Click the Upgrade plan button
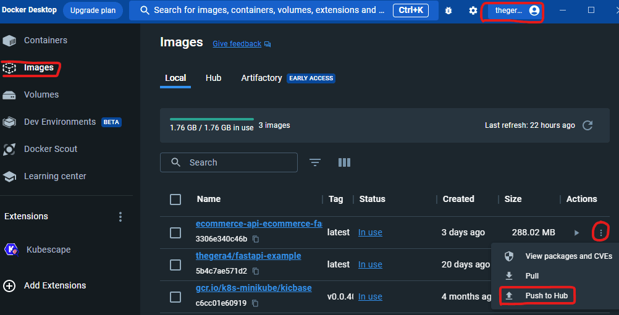Screen dimensions: 619x315 click(x=93, y=10)
